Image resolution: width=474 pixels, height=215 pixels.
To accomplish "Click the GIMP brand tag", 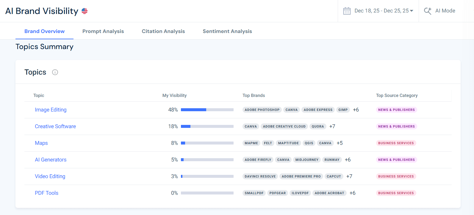I will 343,110.
